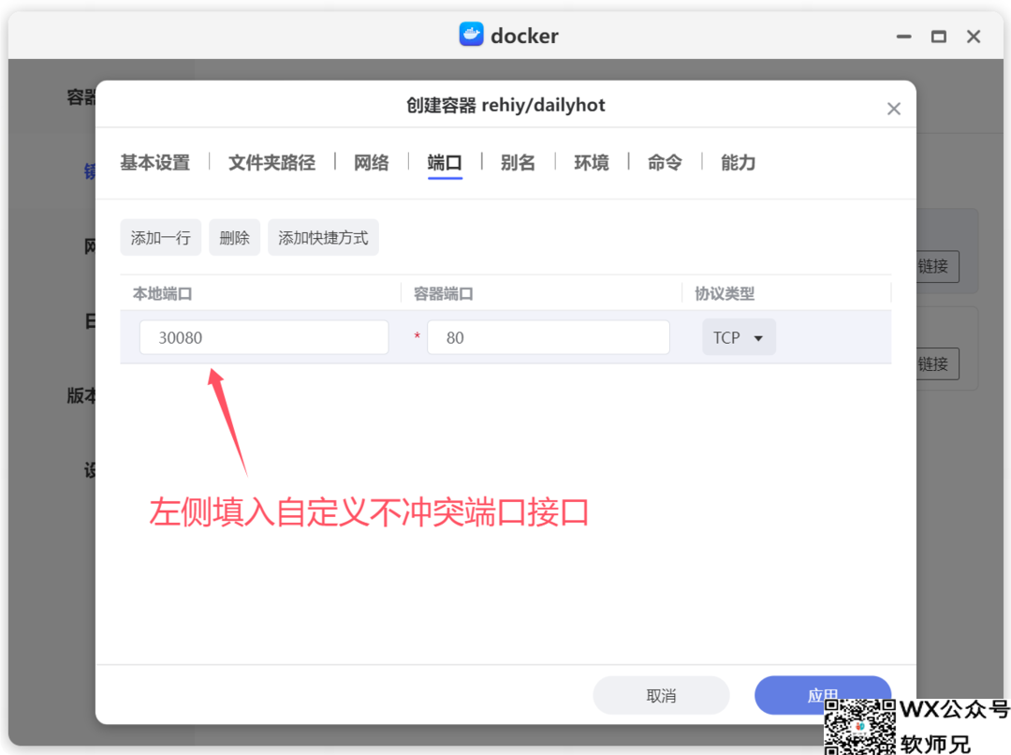The height and width of the screenshot is (755, 1011).
Task: Click the docker app icon in title bar
Action: click(x=471, y=35)
